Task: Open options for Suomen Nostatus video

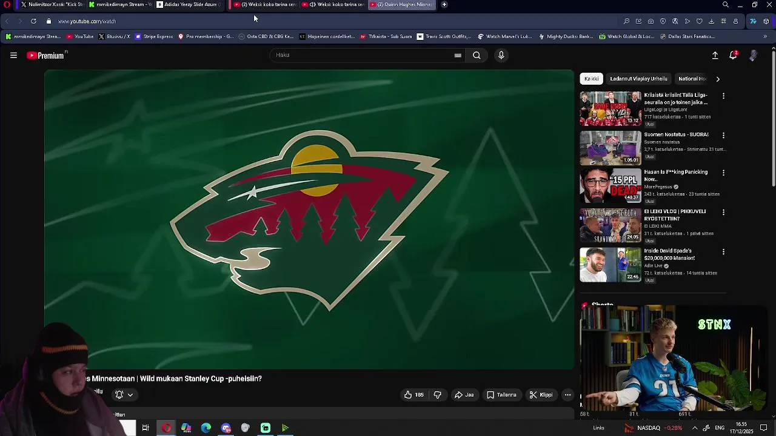Action: click(x=723, y=135)
